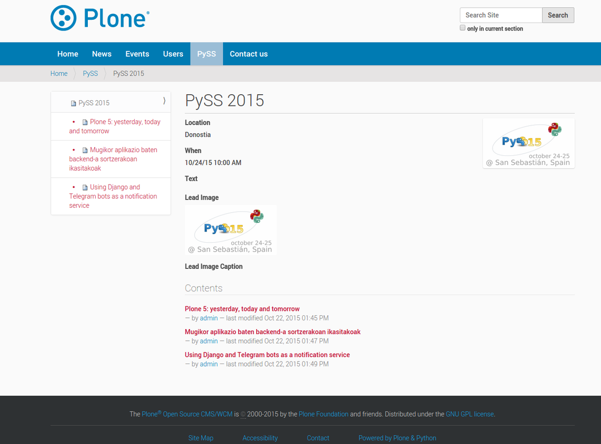
Task: Focus the Search Site input field
Action: click(x=501, y=15)
